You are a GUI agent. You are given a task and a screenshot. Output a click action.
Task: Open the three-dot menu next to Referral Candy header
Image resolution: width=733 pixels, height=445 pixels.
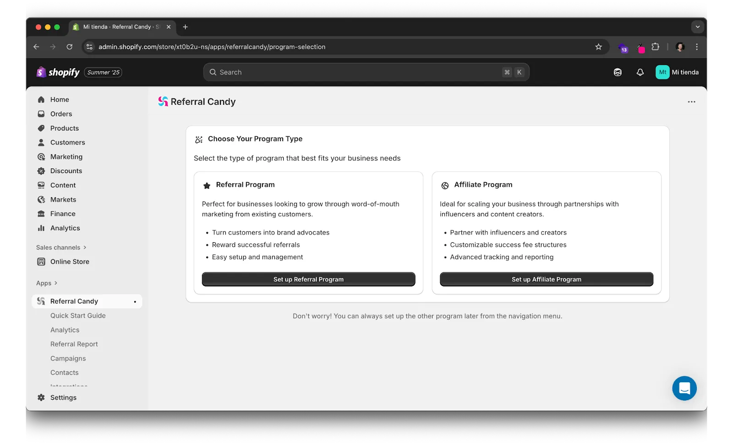[691, 102]
